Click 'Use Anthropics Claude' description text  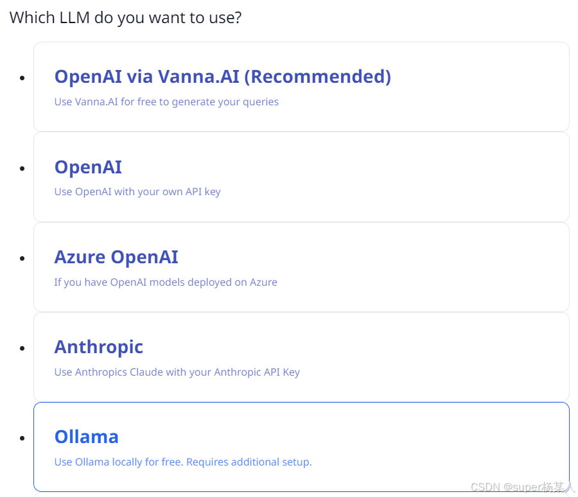coord(177,372)
